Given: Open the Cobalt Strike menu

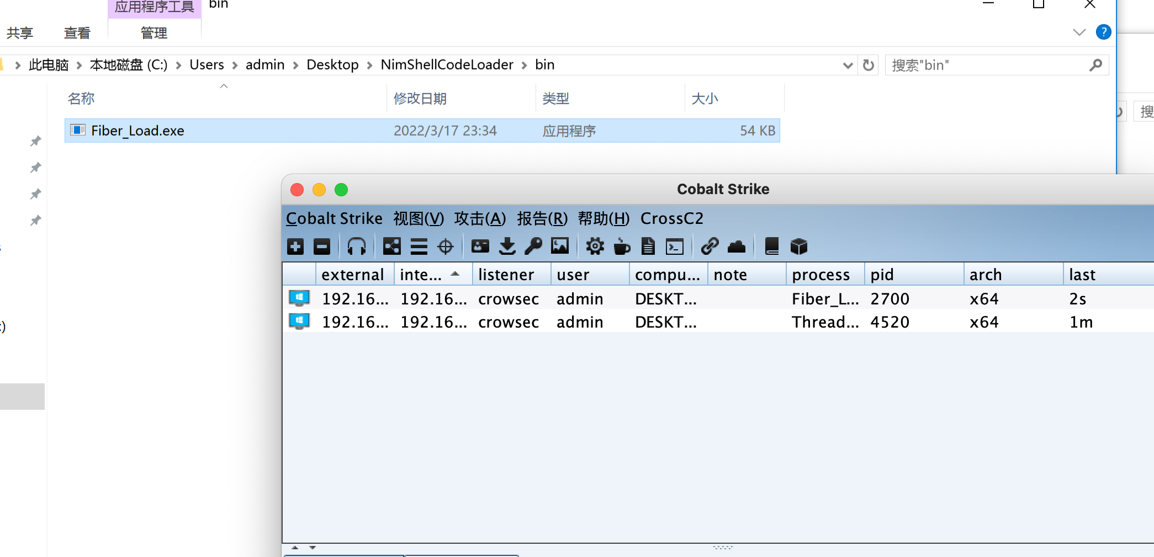Looking at the screenshot, I should (334, 218).
